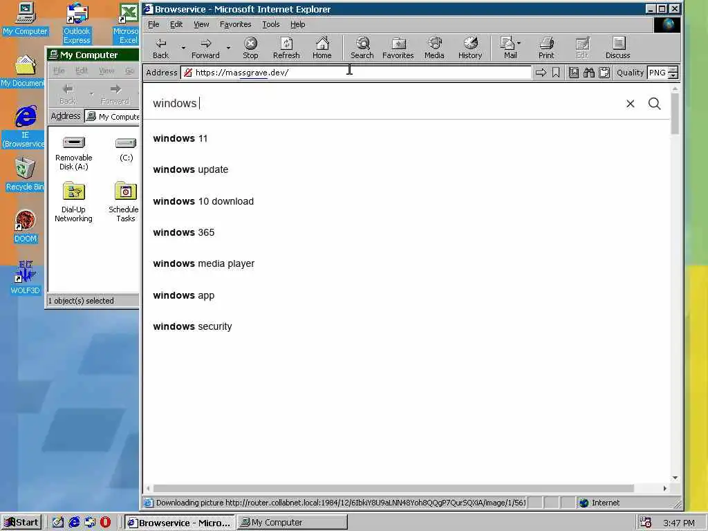Click the Address field in My Computer window
Image resolution: width=708 pixels, height=531 pixels.
tap(112, 116)
